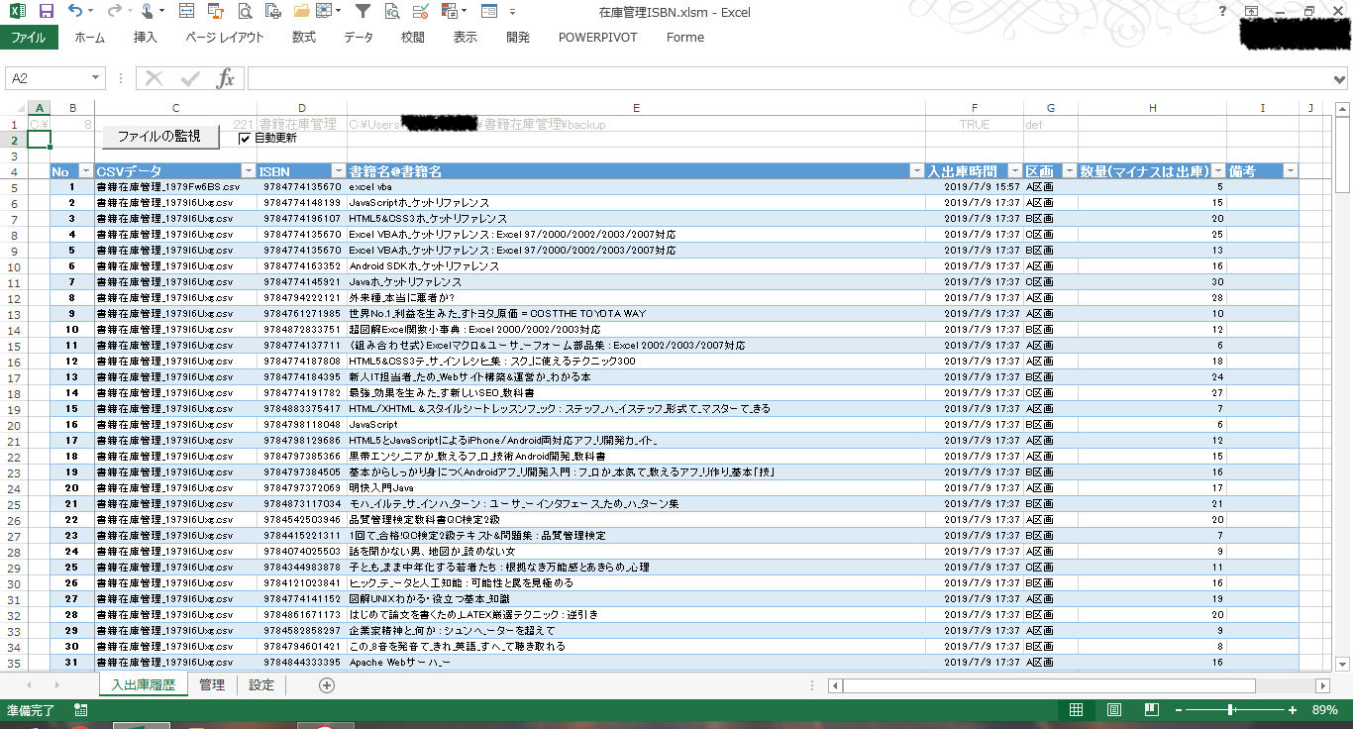Screen dimensions: 1353x729
Task: Click the Undo arrow icon
Action: pos(76,12)
